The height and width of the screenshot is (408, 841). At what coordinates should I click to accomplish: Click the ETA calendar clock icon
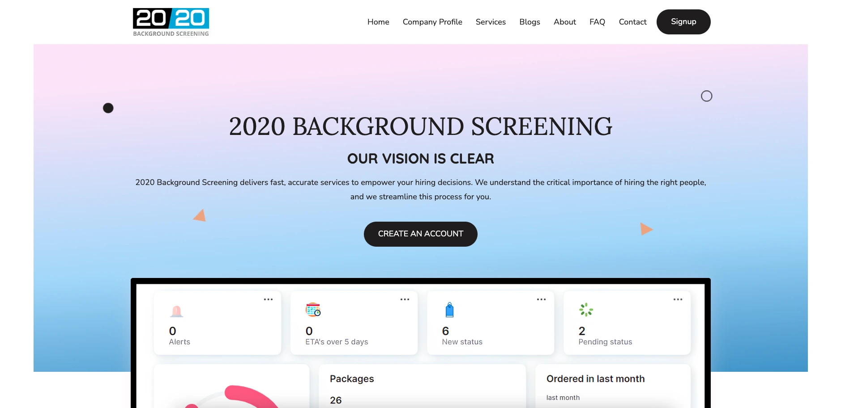[313, 310]
